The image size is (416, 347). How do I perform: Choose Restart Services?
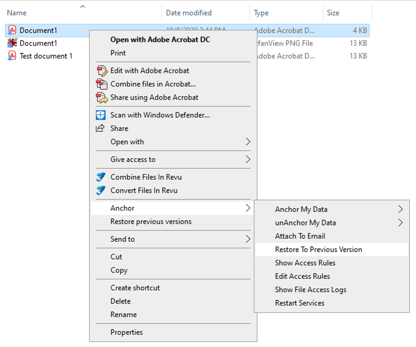point(332,303)
